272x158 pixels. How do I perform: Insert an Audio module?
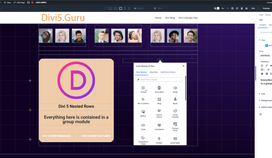175,89
